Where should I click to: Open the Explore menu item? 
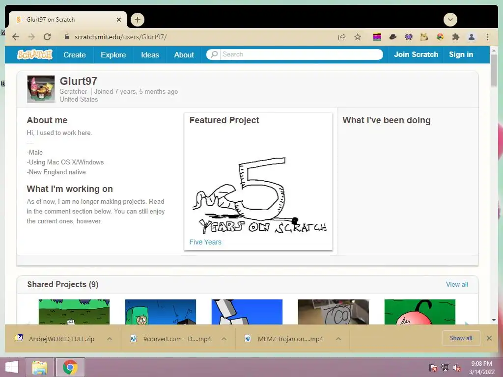coord(113,55)
